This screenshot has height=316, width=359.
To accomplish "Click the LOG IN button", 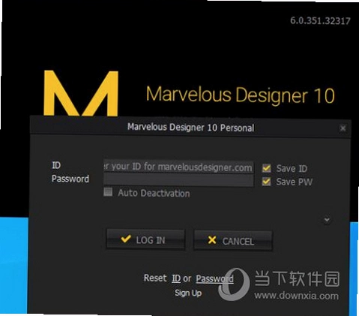I will pyautogui.click(x=145, y=239).
